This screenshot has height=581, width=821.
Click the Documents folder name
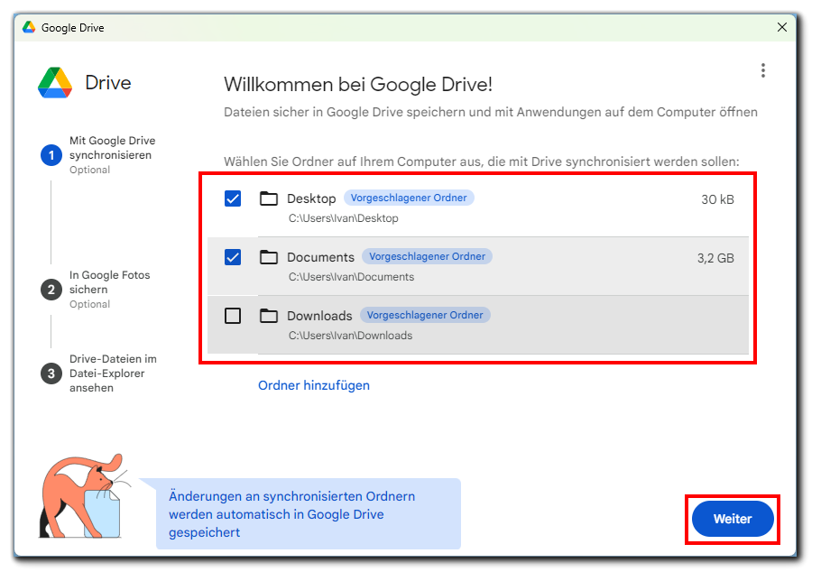click(320, 257)
